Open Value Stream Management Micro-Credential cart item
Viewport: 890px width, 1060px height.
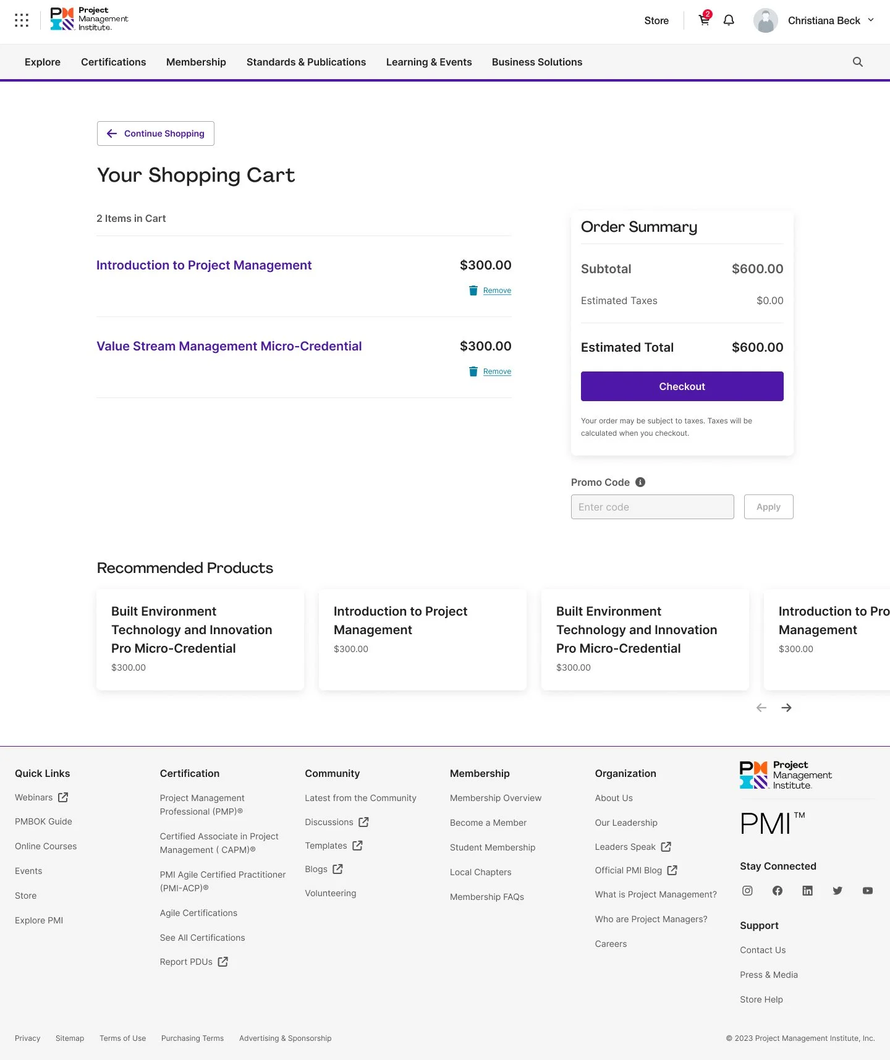coord(229,346)
